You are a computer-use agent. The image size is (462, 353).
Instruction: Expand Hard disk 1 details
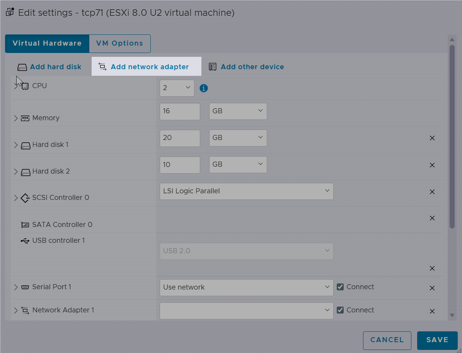click(16, 145)
